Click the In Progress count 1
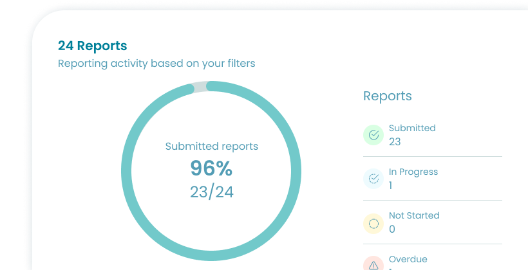528x270 pixels. click(x=391, y=185)
